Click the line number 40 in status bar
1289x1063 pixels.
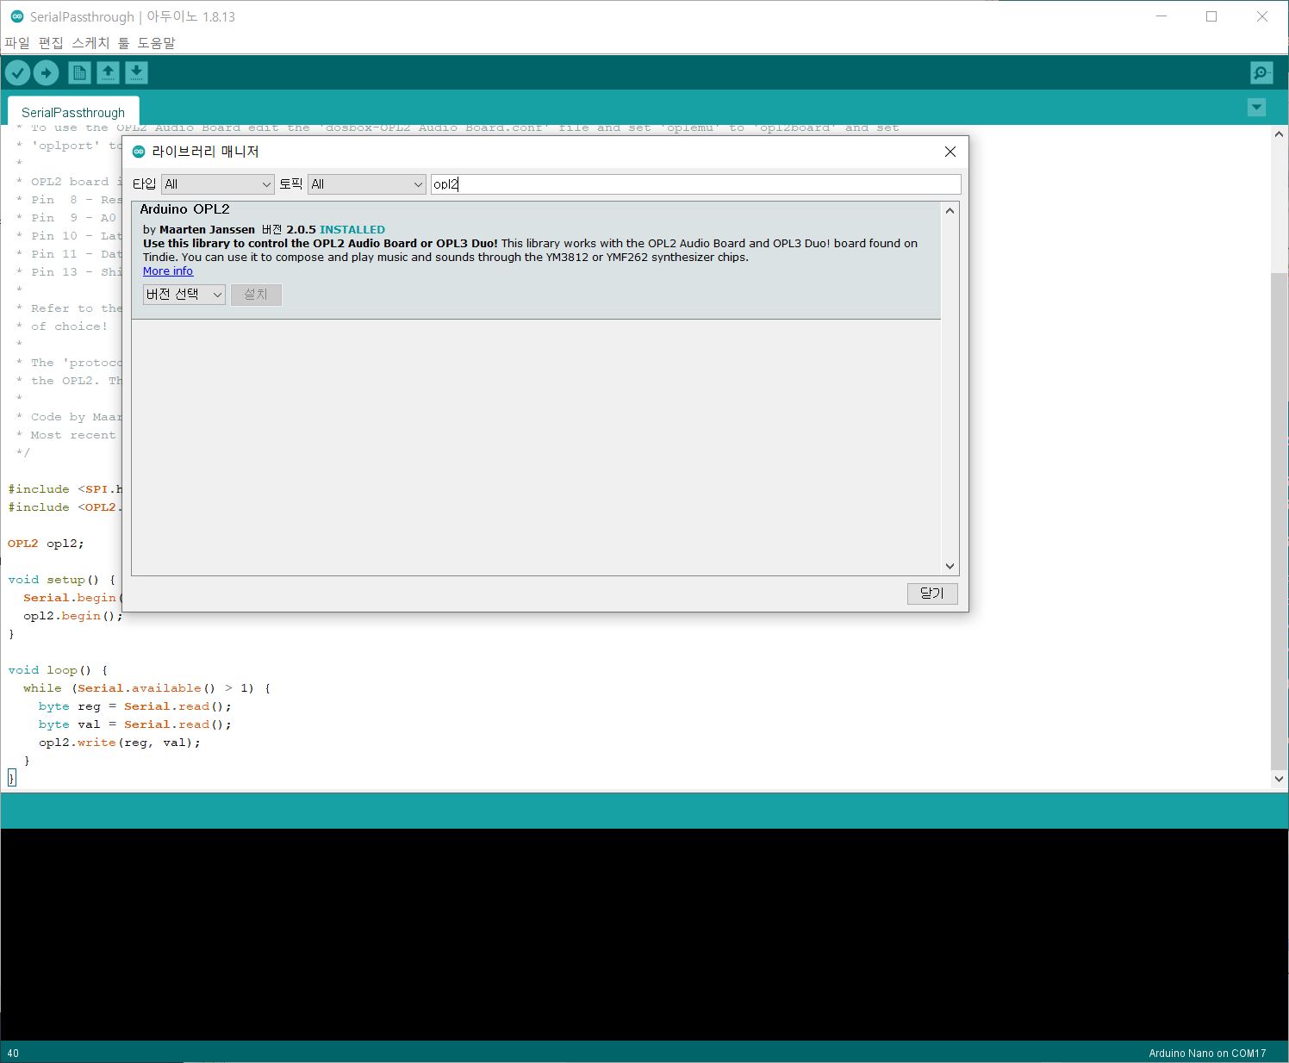[13, 1053]
